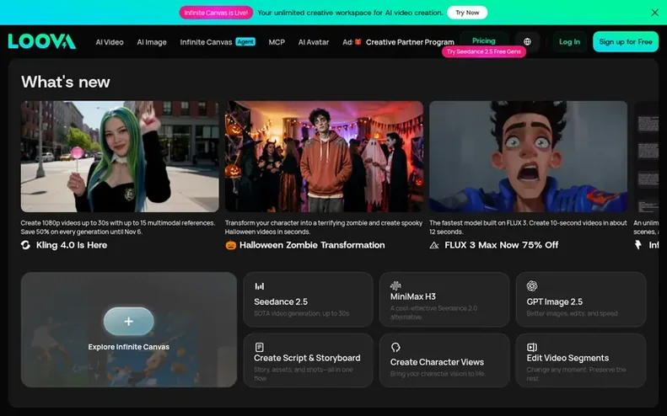
Task: Click the Create Script & Storyboard document icon
Action: 259,347
